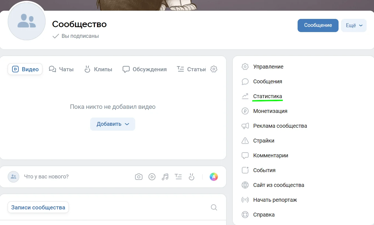The width and height of the screenshot is (374, 225).
Task: Open the Управление menu item
Action: (x=268, y=67)
